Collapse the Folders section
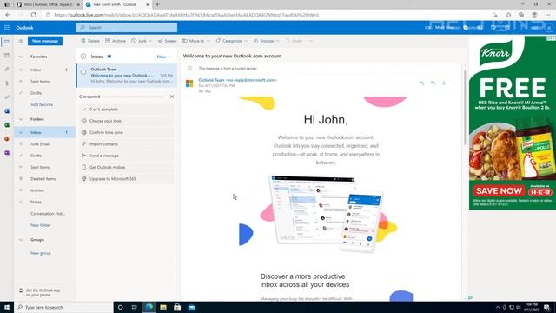The image size is (556, 313). point(21,119)
